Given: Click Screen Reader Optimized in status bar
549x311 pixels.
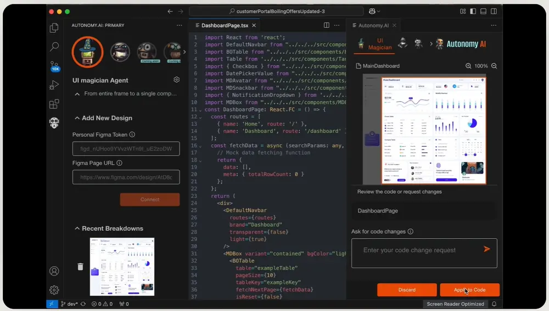Looking at the screenshot, I should 455,304.
